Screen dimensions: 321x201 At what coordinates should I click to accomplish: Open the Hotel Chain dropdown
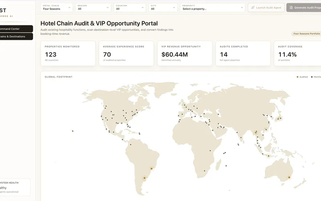[x=57, y=8]
